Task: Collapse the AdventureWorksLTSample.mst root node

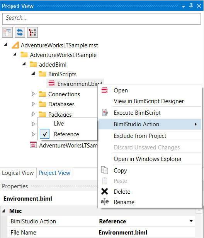Action: (6, 44)
